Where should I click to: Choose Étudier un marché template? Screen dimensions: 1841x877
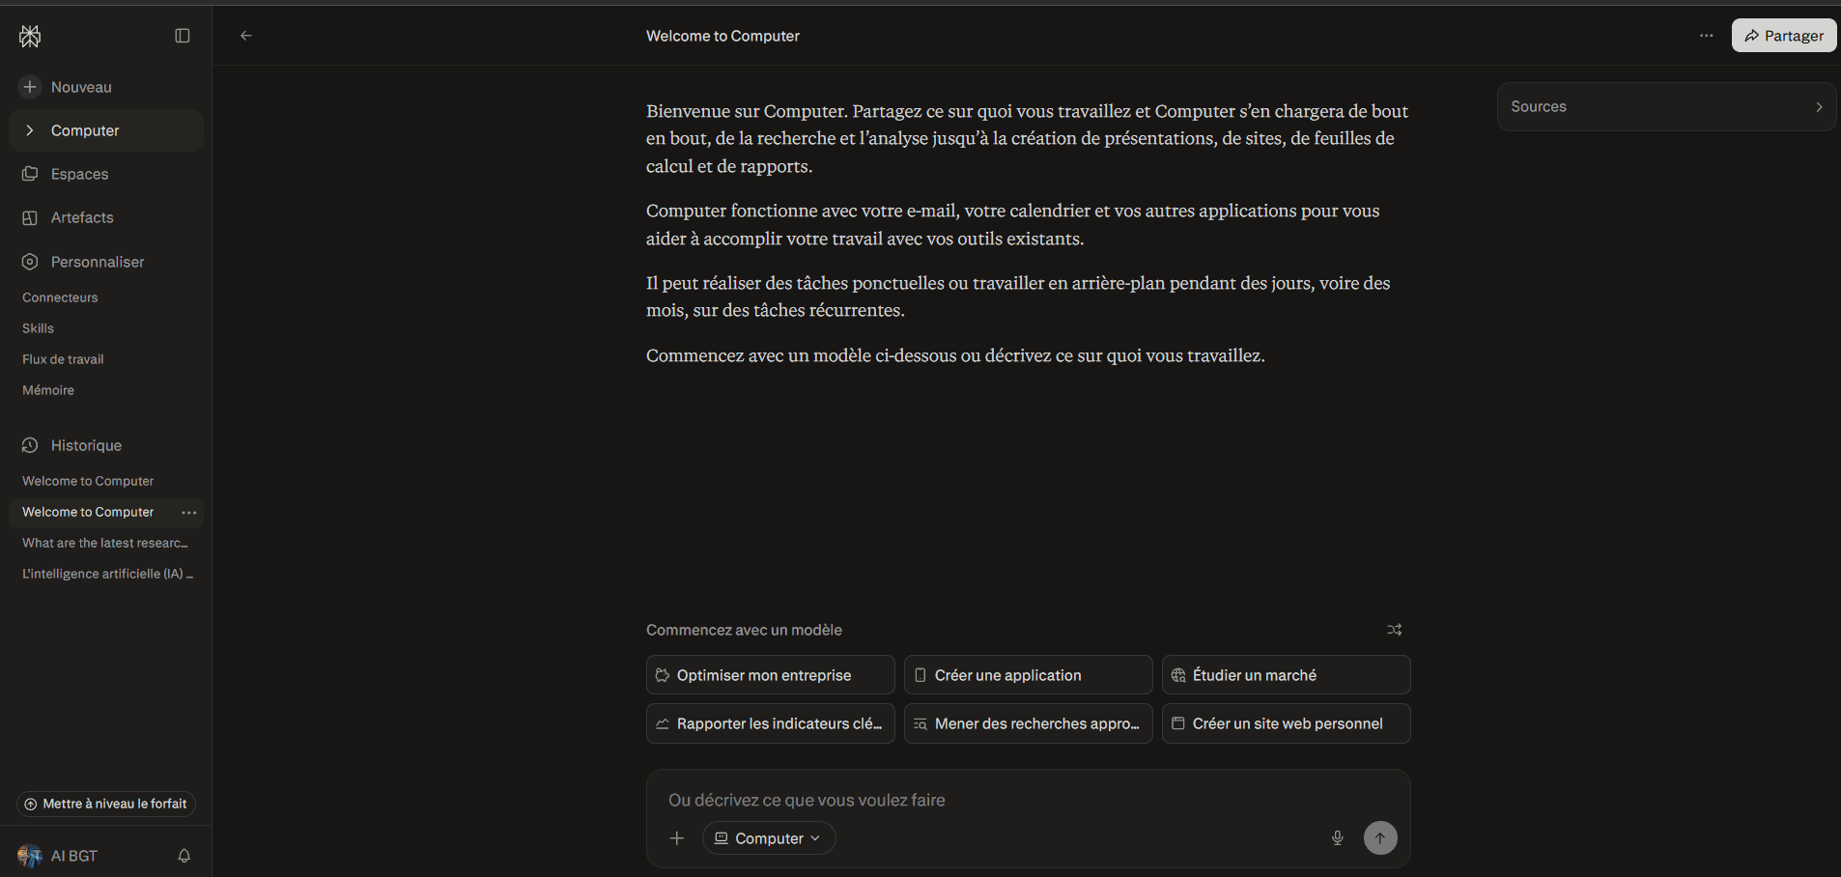click(1286, 675)
